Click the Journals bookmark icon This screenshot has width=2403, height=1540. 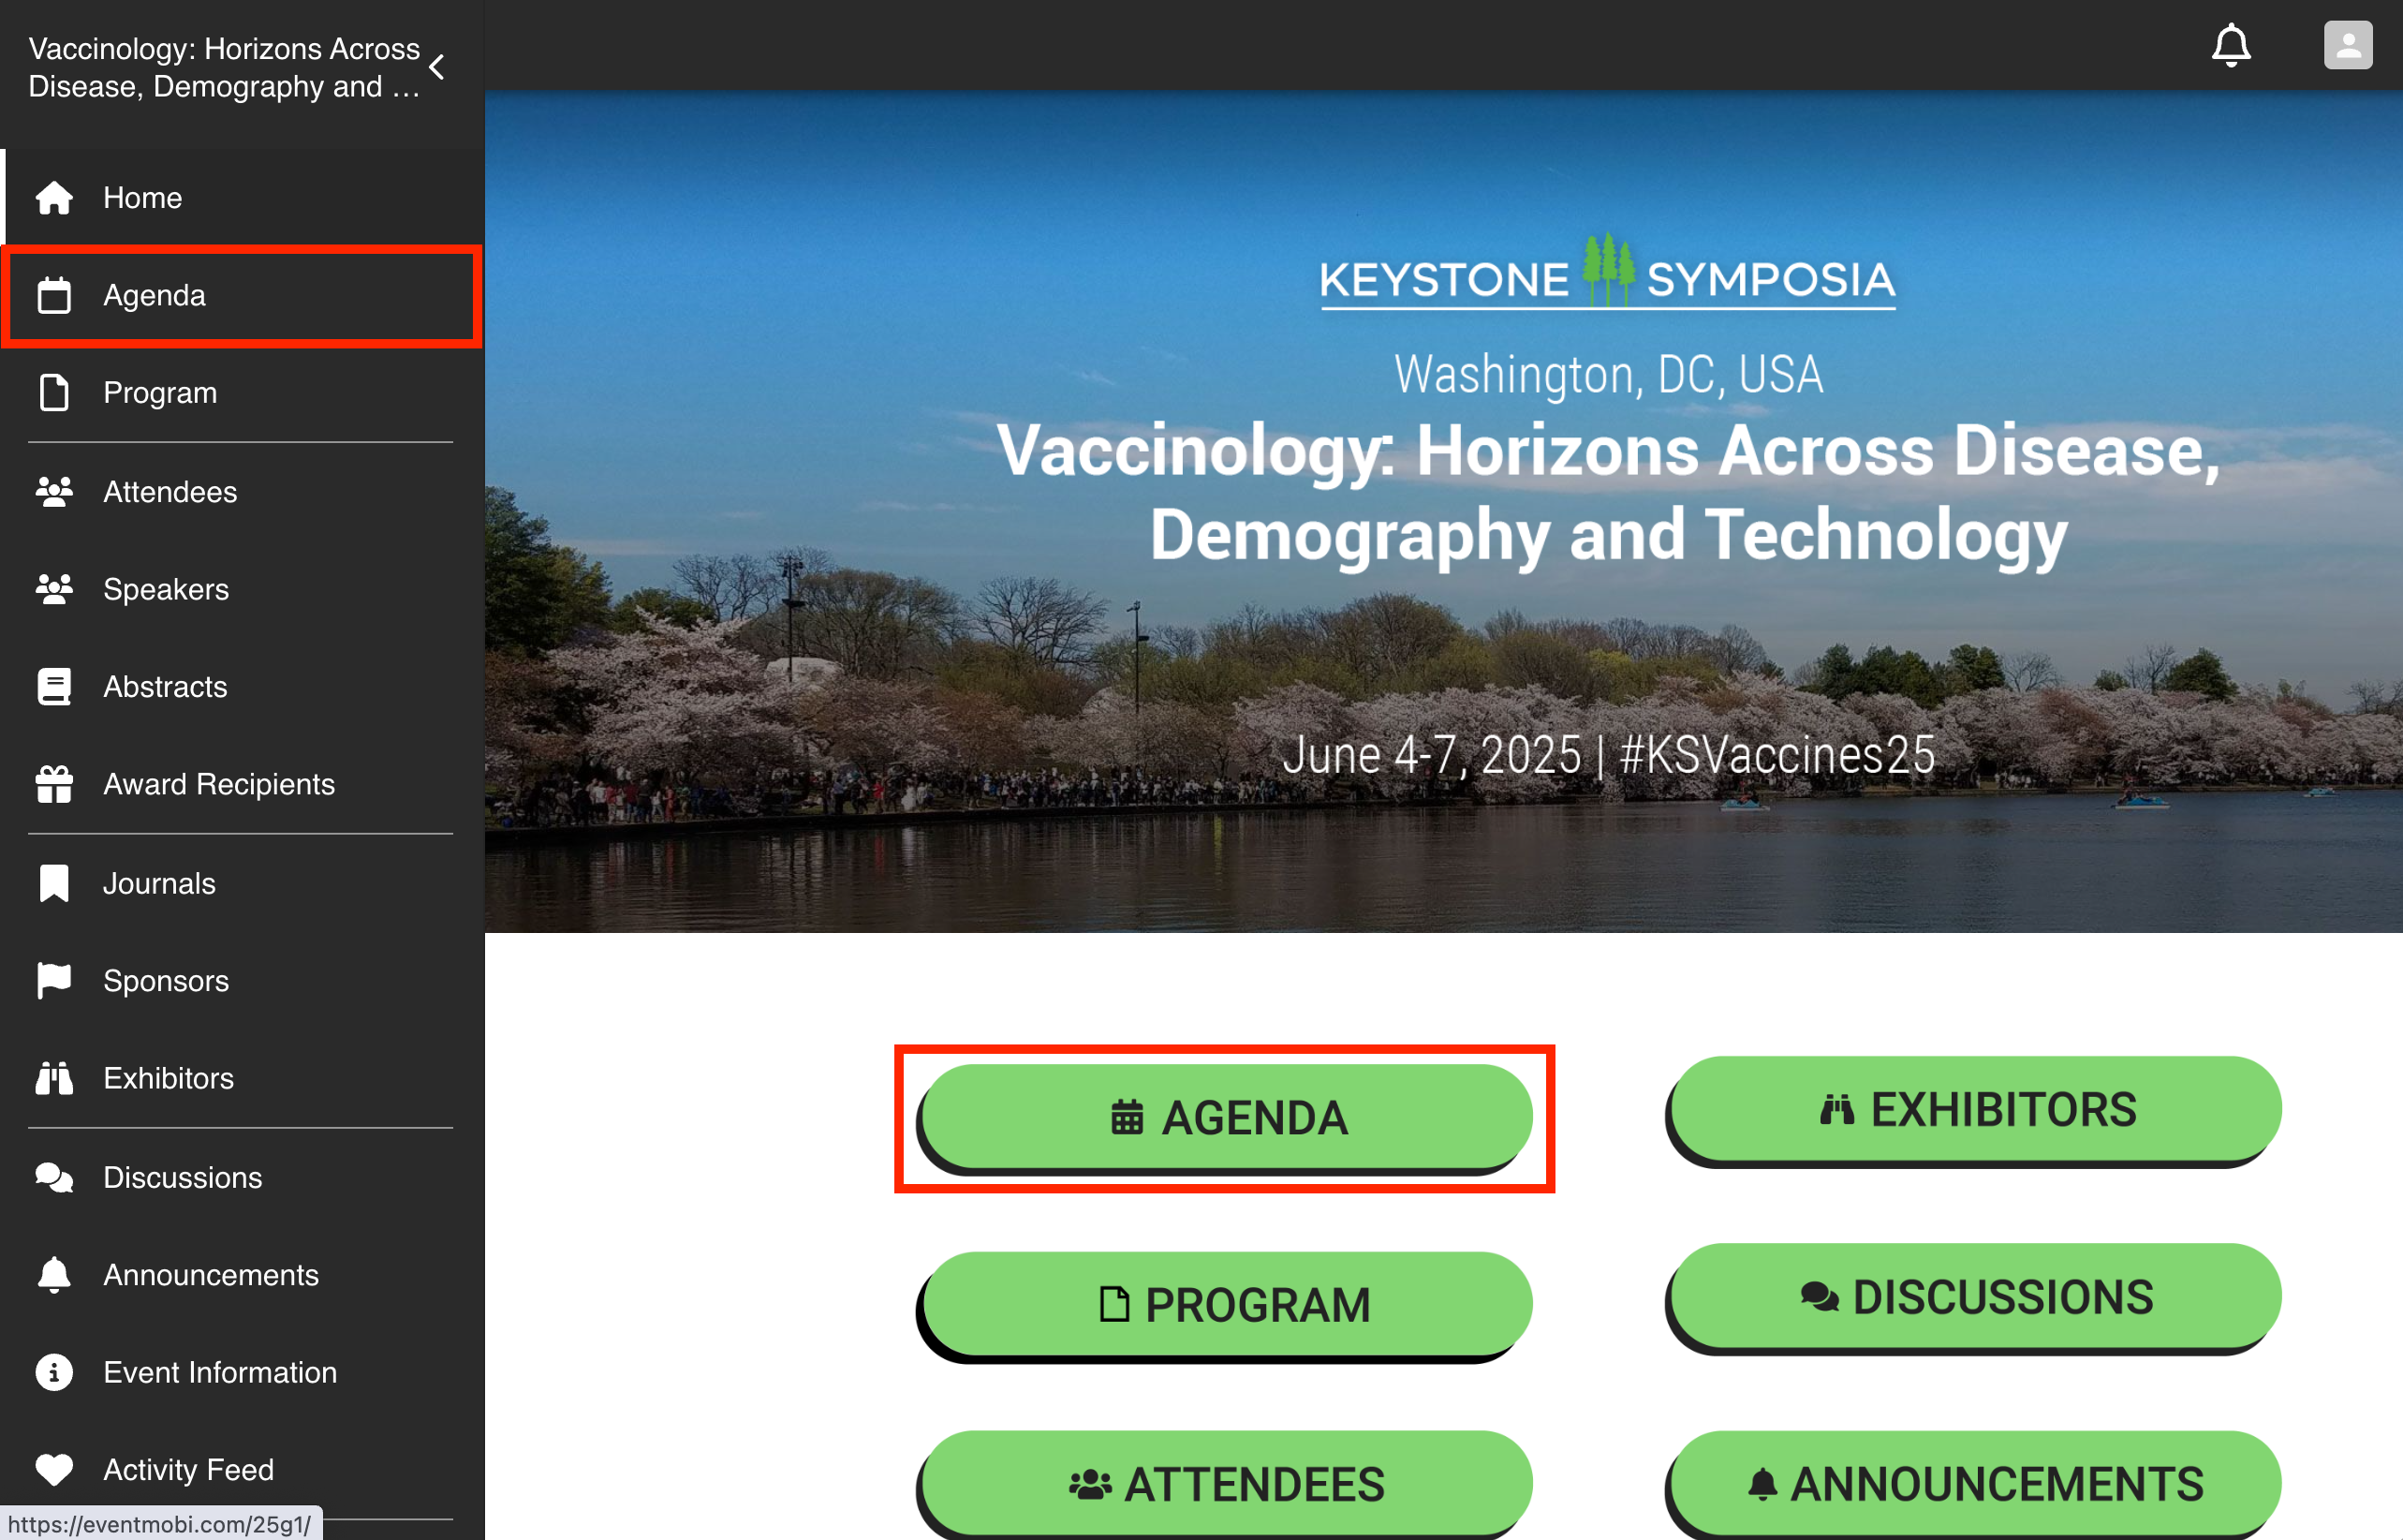(54, 883)
